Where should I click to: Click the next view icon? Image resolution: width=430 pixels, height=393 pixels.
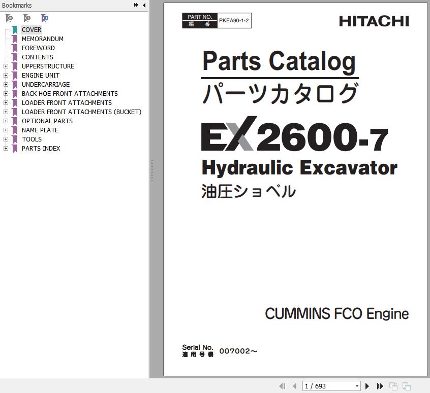(x=406, y=386)
